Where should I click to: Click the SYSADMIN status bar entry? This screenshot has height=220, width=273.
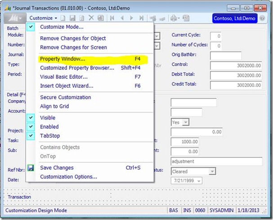click(x=221, y=211)
